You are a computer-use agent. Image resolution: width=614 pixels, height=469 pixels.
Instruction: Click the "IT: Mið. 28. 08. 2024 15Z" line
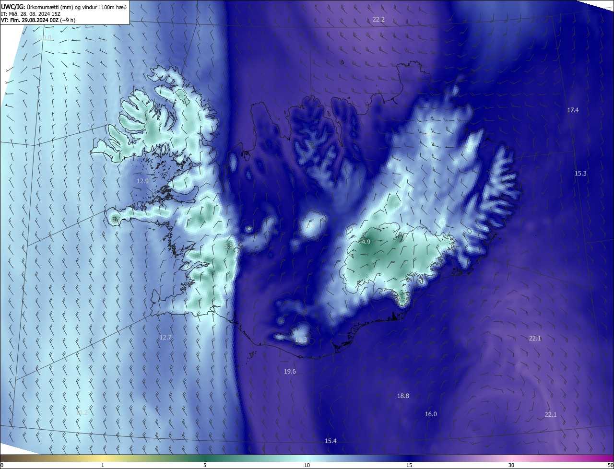pos(31,14)
